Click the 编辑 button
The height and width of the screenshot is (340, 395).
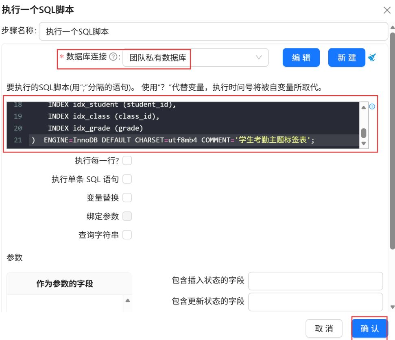coord(301,57)
